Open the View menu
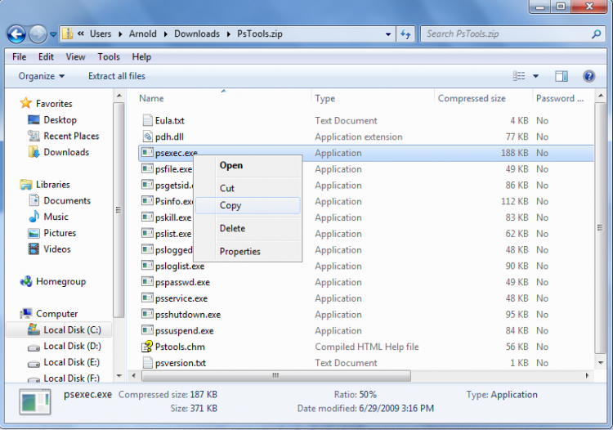The height and width of the screenshot is (430, 613). point(75,57)
